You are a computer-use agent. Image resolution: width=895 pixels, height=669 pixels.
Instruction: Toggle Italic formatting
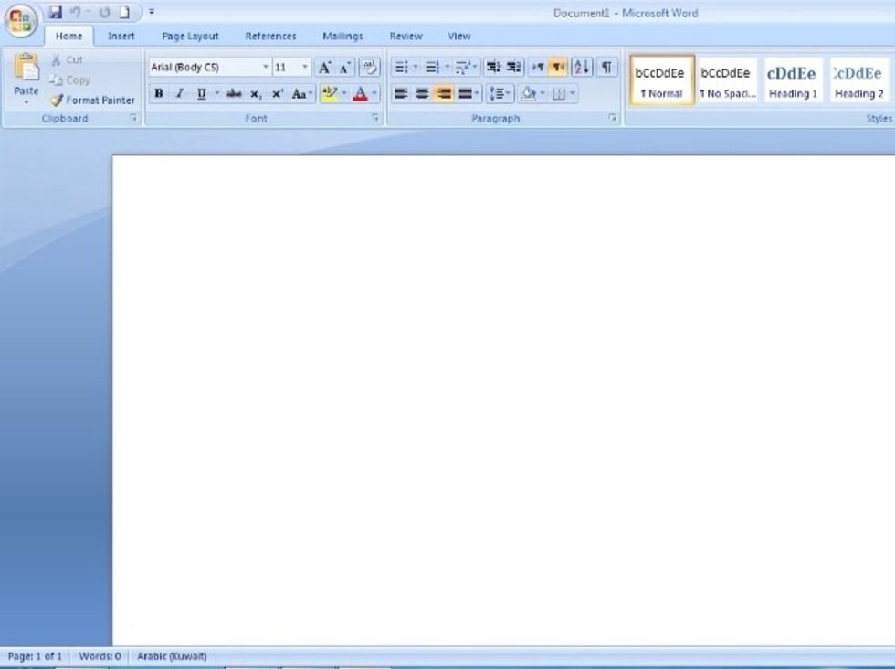(x=180, y=93)
